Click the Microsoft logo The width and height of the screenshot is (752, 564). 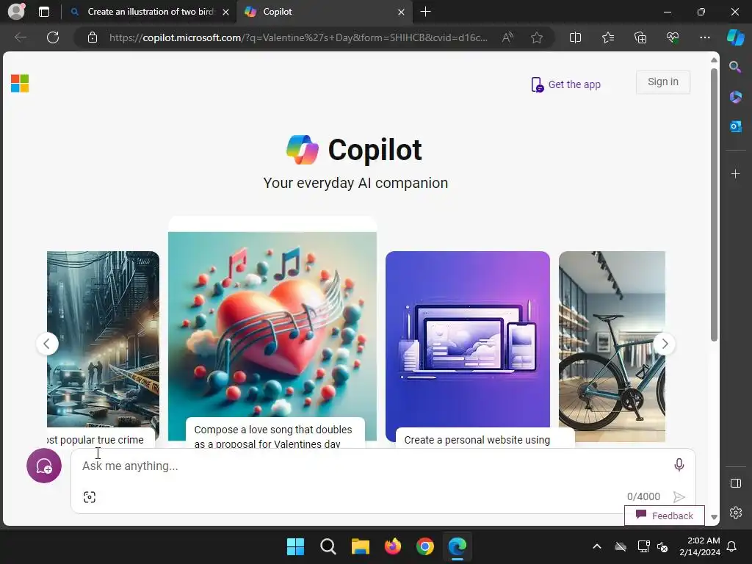click(x=20, y=84)
